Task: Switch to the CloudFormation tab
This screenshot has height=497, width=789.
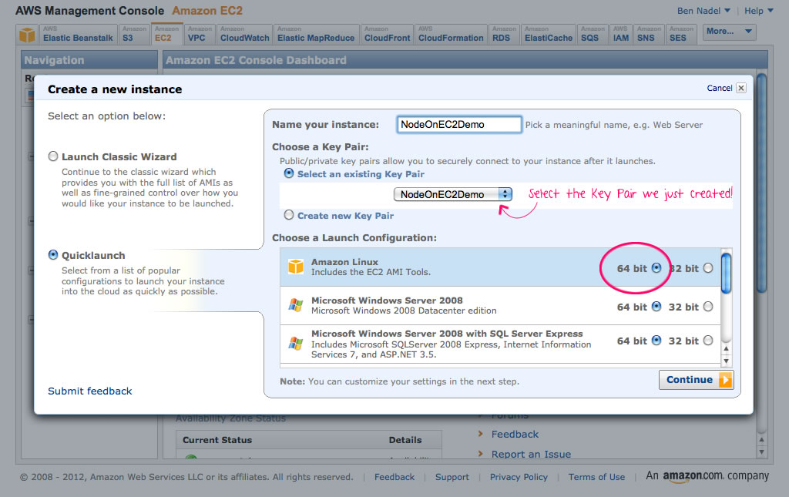Action: tap(451, 34)
